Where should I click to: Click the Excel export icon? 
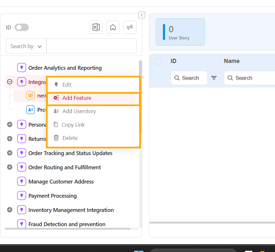pos(96,27)
